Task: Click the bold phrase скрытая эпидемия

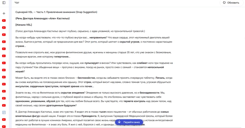Action: (72, 93)
